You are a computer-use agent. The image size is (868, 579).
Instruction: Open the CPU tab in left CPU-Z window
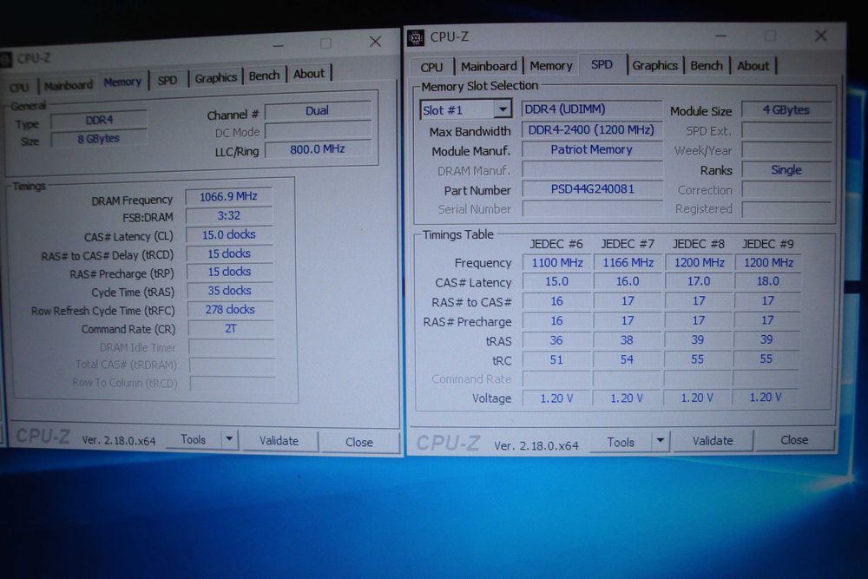point(19,88)
